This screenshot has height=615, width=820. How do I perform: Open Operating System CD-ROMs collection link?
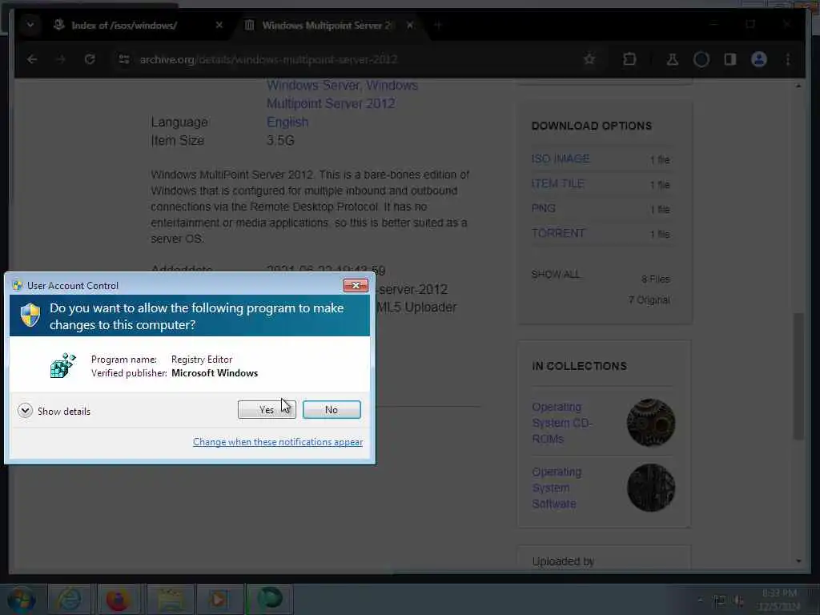562,423
